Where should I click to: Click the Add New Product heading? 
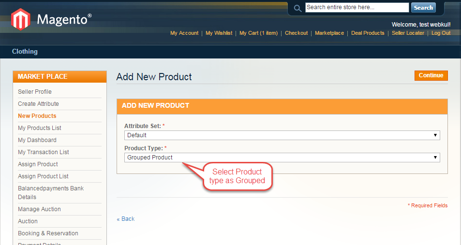coord(154,77)
